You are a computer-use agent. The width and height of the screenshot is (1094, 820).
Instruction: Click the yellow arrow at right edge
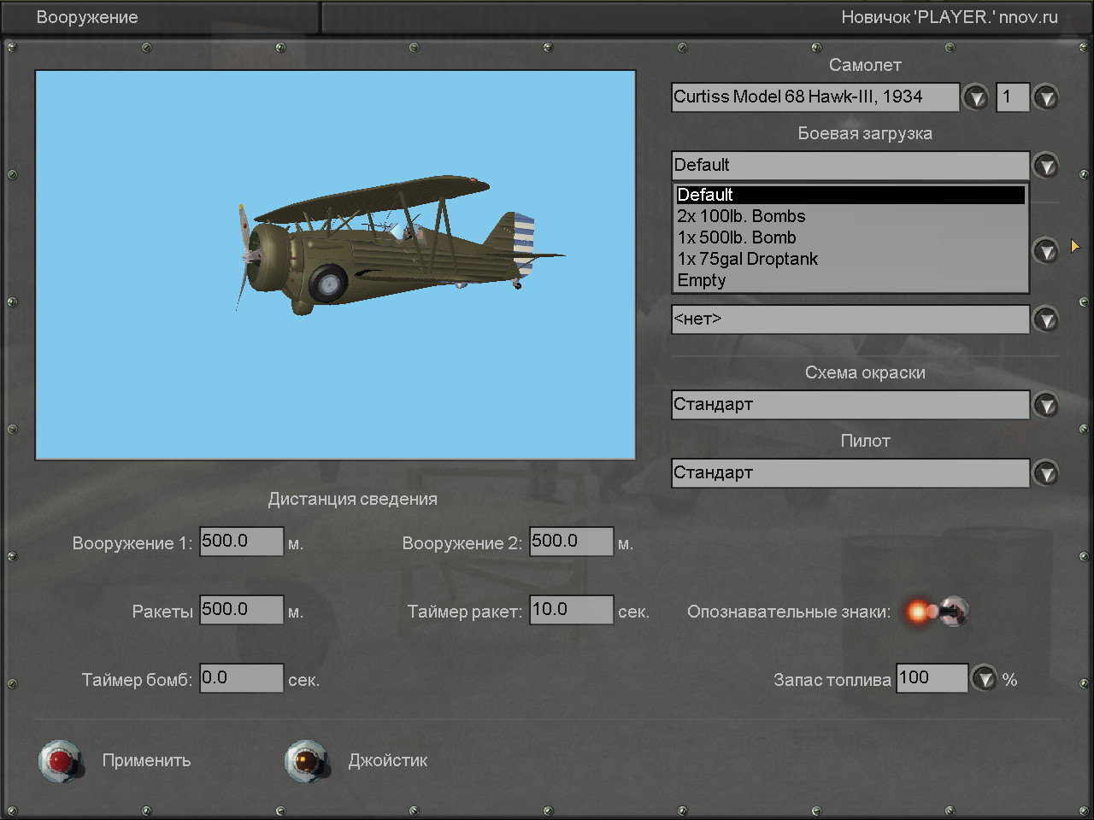tap(1075, 247)
